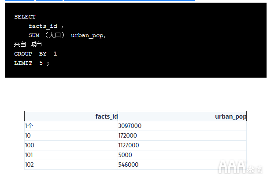Select the facts_id cell containing 100
The width and height of the screenshot is (267, 176).
click(x=71, y=145)
